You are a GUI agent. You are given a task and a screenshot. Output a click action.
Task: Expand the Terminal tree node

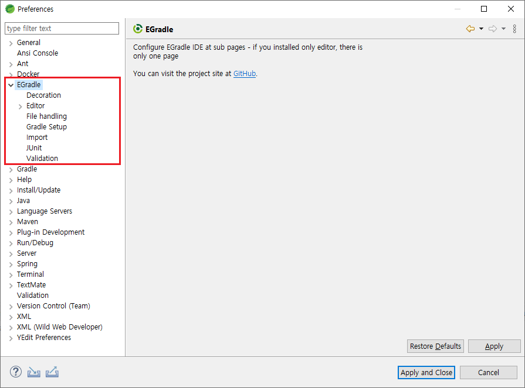(11, 275)
